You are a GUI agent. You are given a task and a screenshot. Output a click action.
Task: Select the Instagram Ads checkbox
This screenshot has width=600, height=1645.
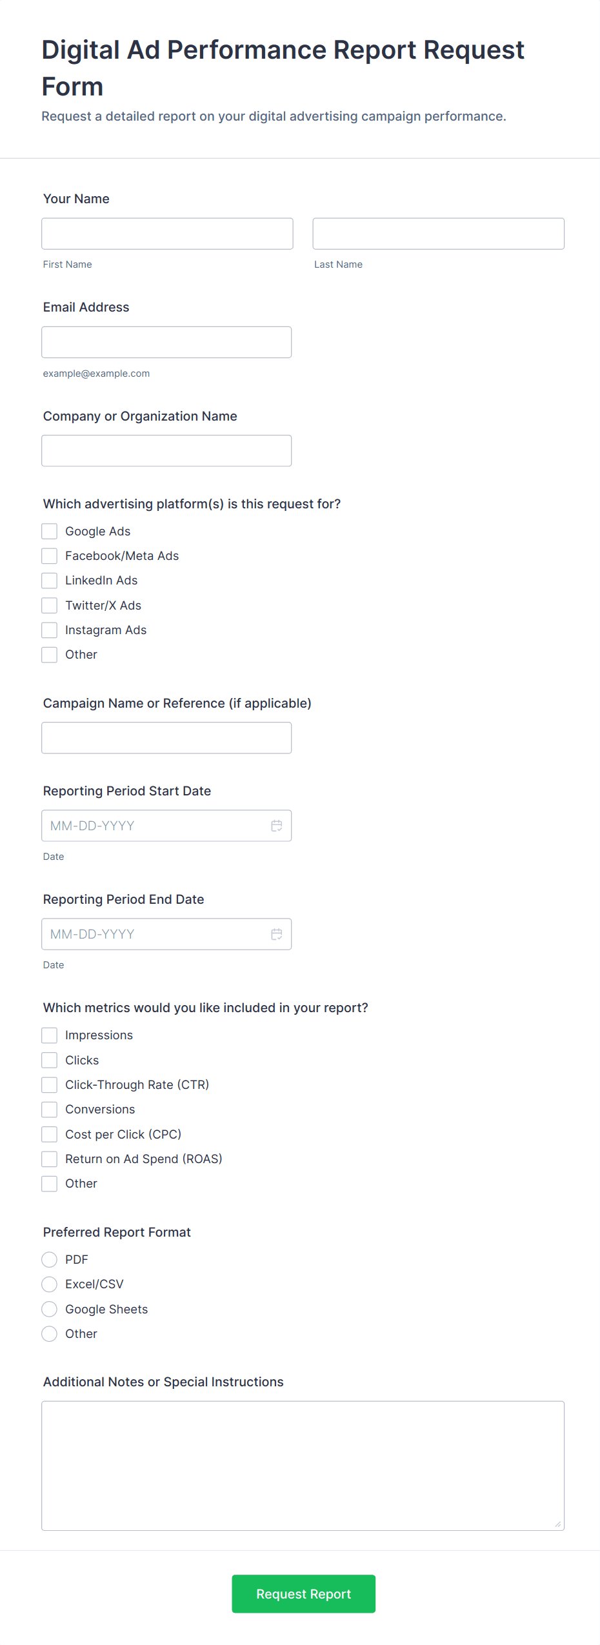[49, 630]
